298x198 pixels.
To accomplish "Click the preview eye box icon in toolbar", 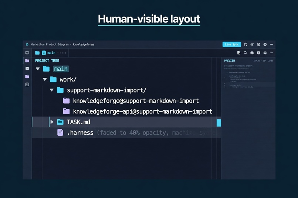I will [x=258, y=53].
